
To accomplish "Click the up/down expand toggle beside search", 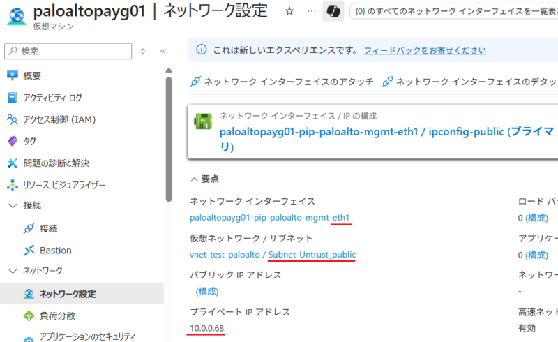I will point(143,52).
